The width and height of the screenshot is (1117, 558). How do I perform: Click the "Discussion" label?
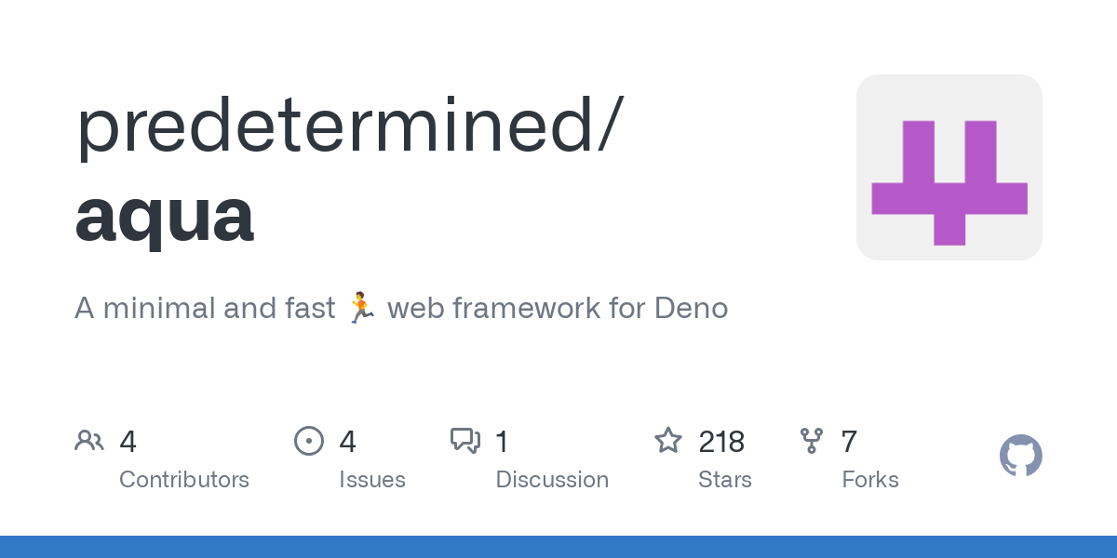coord(552,480)
